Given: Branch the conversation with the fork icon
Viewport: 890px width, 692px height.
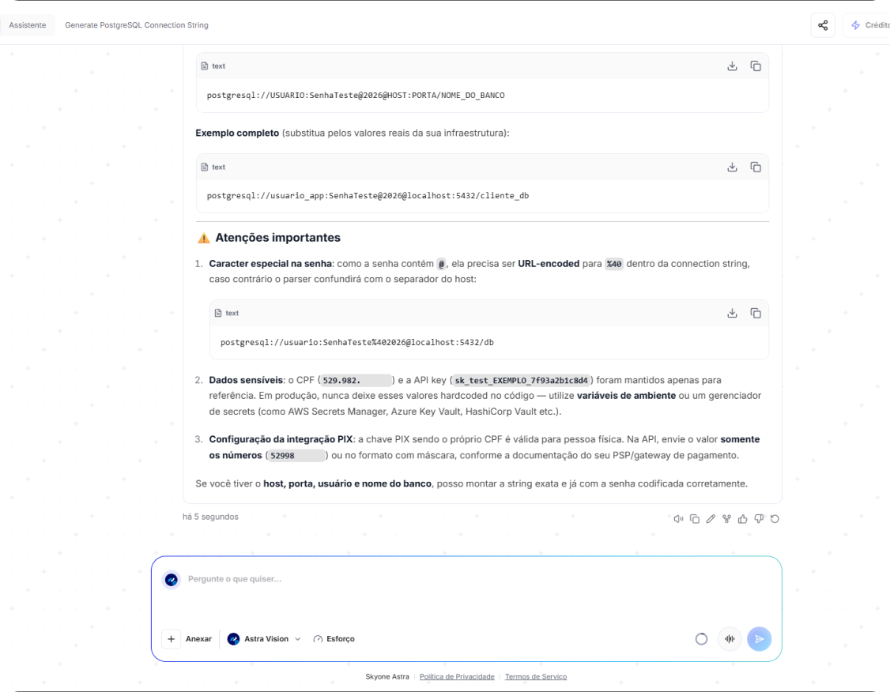Looking at the screenshot, I should pyautogui.click(x=726, y=519).
